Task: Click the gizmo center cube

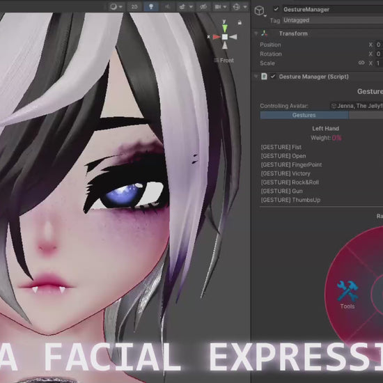Action: (x=225, y=37)
